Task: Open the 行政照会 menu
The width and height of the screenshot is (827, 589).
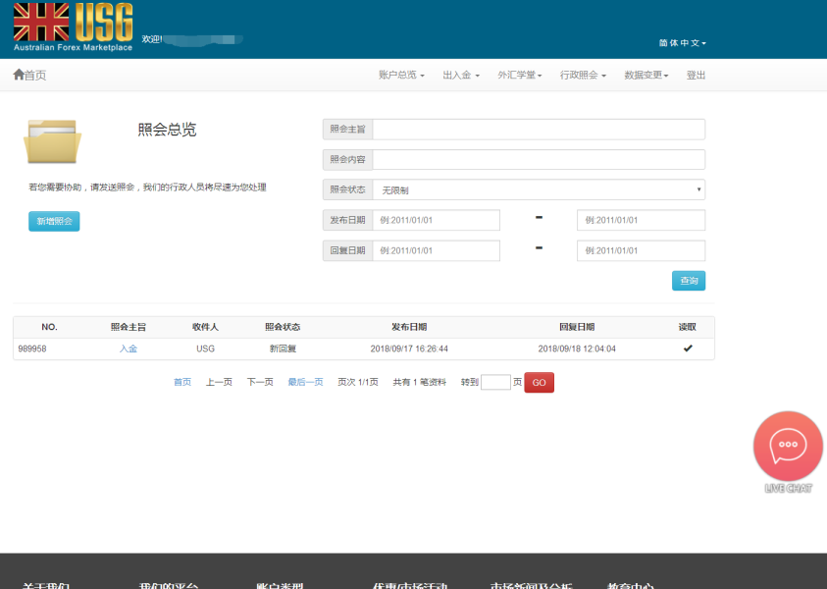Action: click(x=583, y=76)
